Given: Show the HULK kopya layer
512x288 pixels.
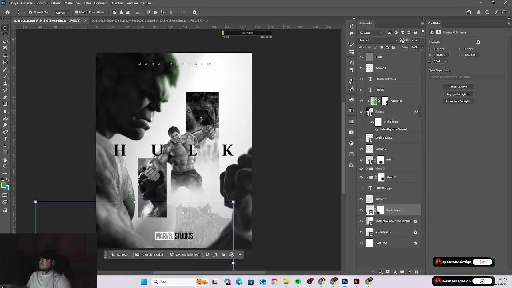Looking at the screenshot, I should click(361, 188).
